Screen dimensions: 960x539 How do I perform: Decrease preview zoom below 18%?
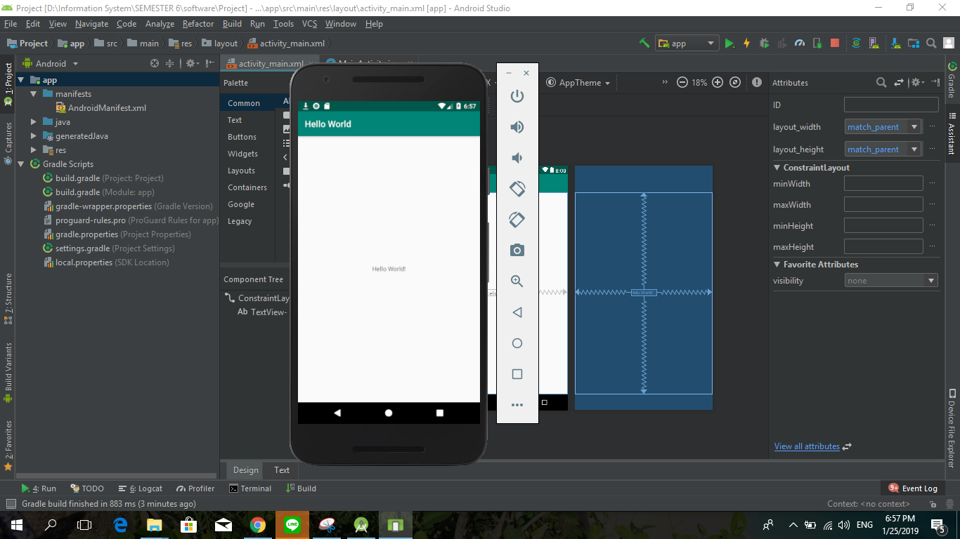point(682,82)
